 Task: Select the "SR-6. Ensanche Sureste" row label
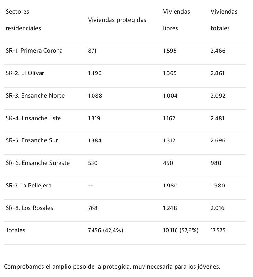[x=38, y=163]
